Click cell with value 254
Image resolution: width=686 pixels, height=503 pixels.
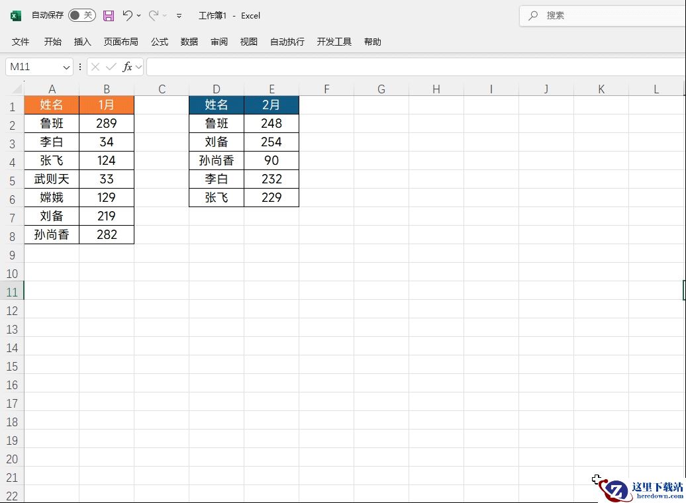pyautogui.click(x=271, y=142)
